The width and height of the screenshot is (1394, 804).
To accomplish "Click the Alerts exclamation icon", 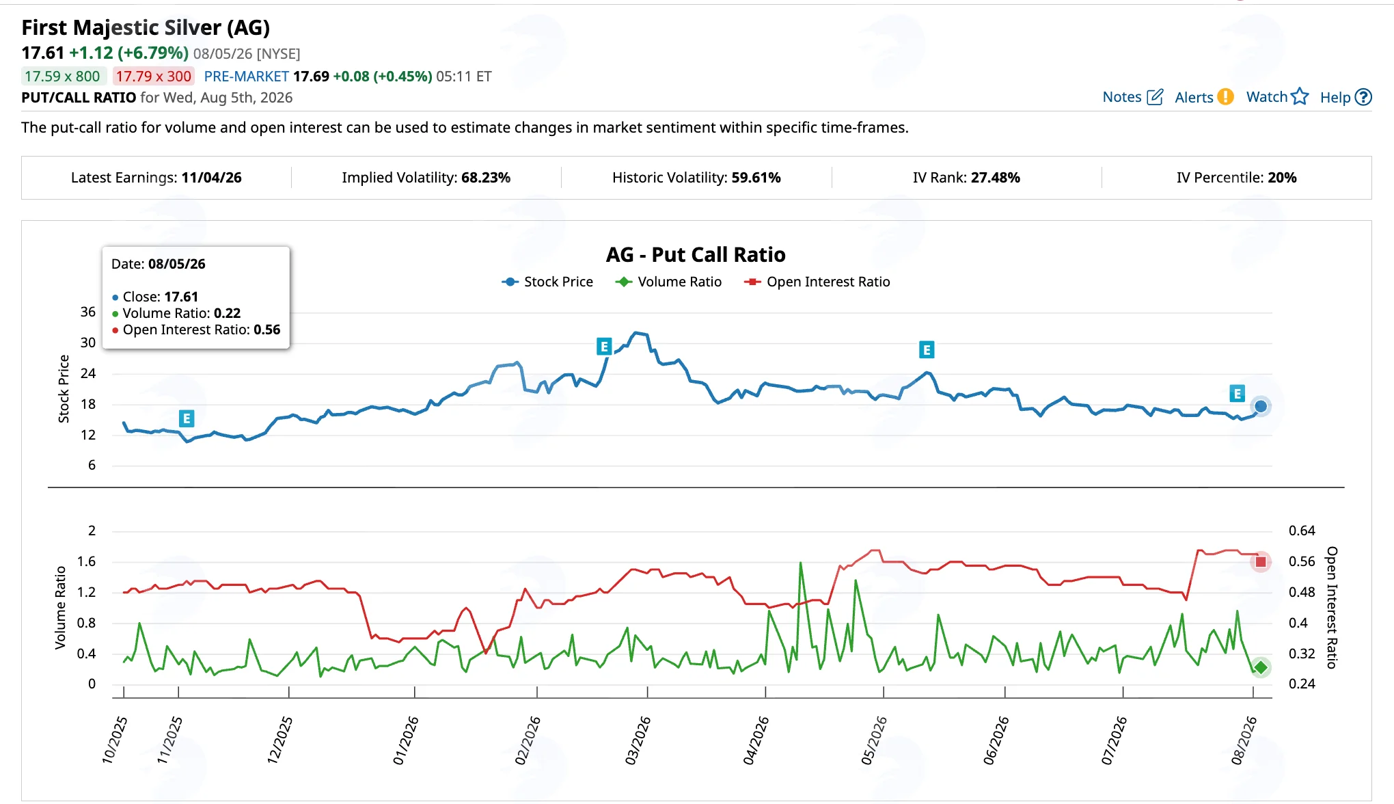I will (x=1226, y=97).
